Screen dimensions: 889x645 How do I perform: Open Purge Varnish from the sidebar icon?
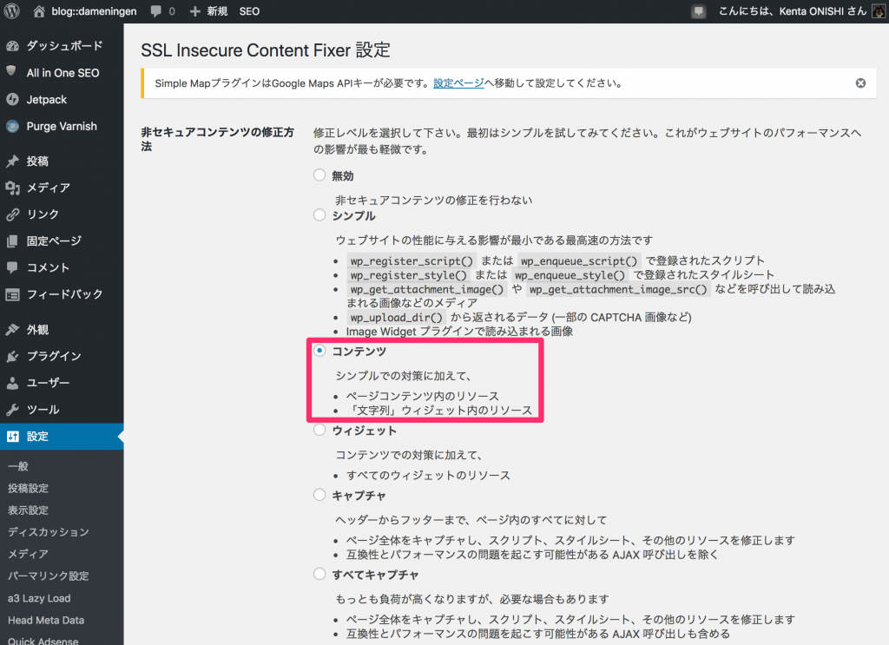pos(14,127)
